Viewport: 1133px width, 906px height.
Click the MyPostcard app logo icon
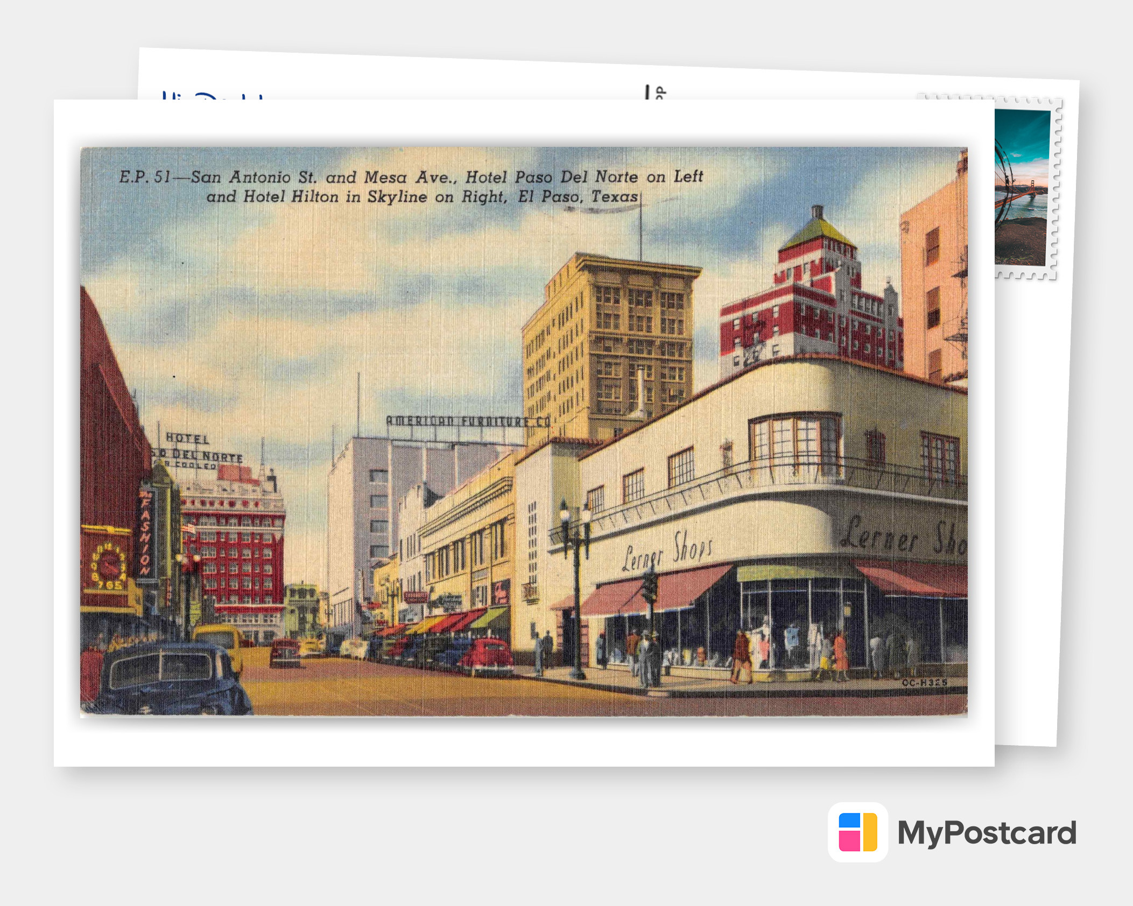click(858, 832)
